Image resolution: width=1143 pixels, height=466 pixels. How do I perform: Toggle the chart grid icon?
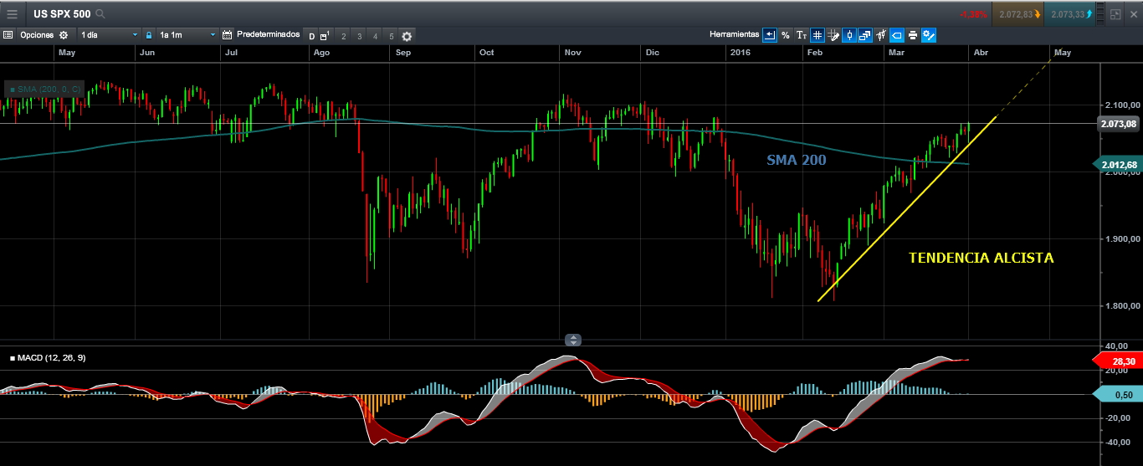pos(818,35)
